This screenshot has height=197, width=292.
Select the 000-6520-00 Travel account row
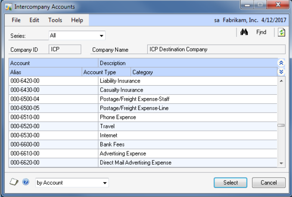(142, 126)
